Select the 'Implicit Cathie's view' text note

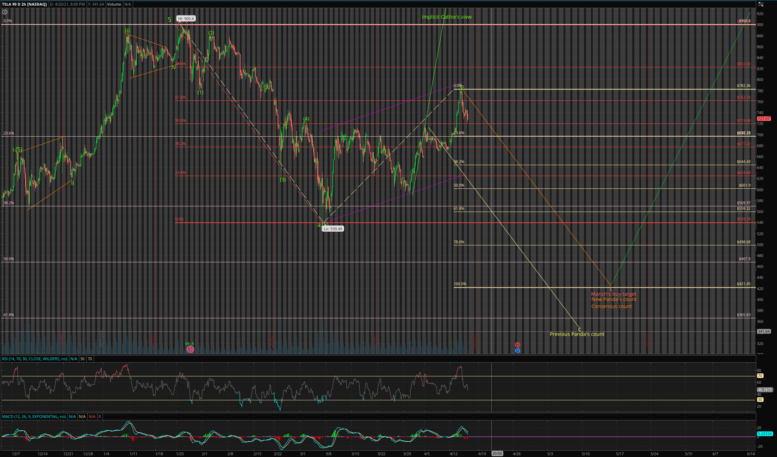point(447,17)
